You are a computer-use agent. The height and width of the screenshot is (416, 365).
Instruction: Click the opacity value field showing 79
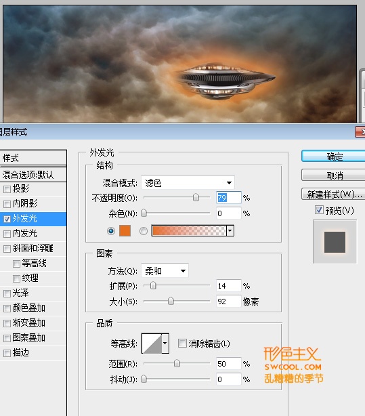pos(229,198)
